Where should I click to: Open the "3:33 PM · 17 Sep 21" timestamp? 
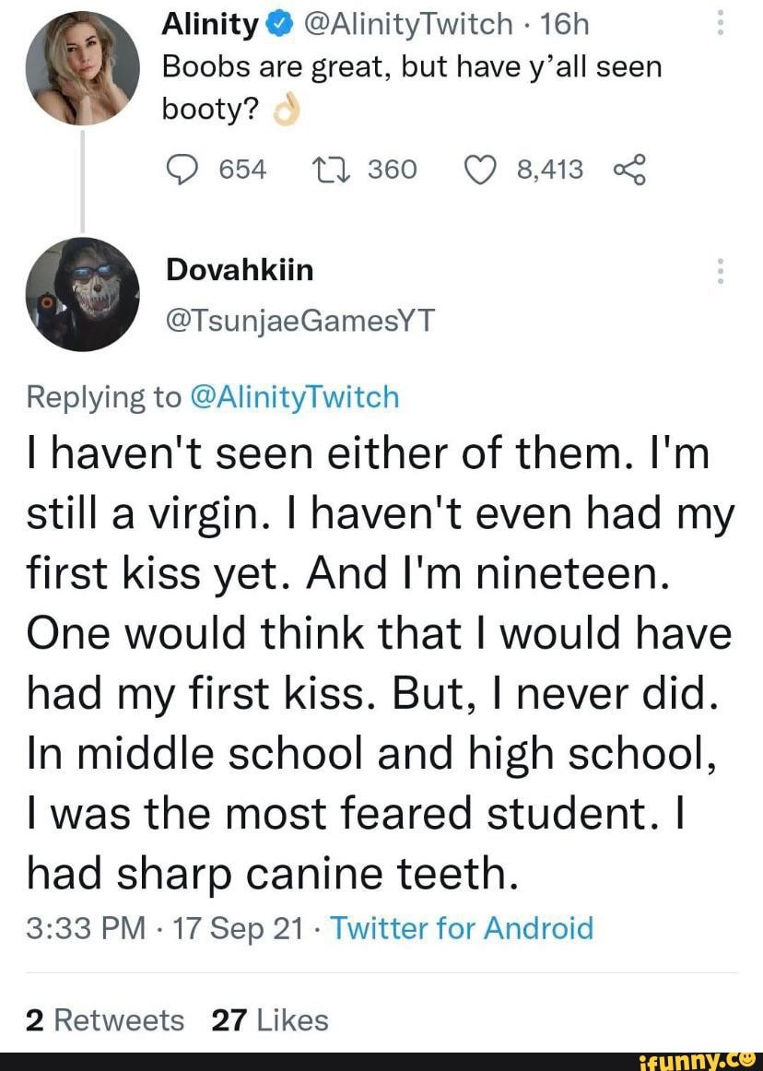158,926
